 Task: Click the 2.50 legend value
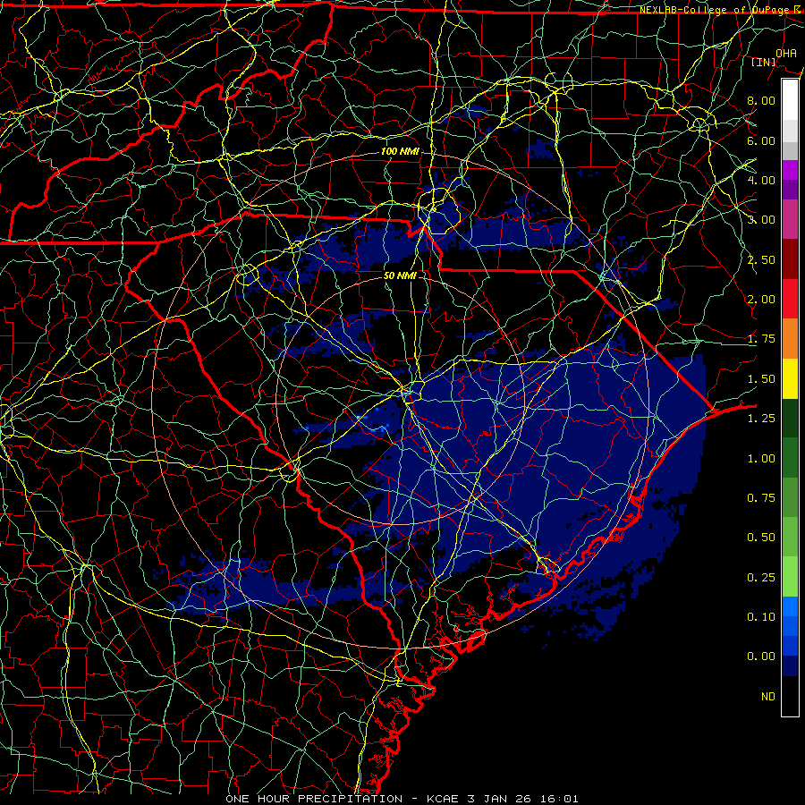click(761, 259)
